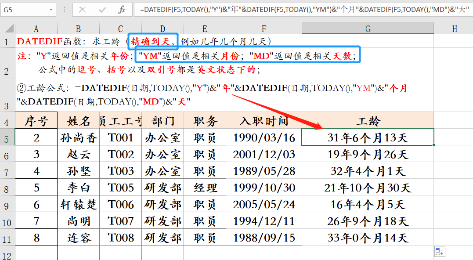Viewport: 473px width, 260px height.
Task: Open the Insert Function fx dialog
Action: click(x=122, y=10)
